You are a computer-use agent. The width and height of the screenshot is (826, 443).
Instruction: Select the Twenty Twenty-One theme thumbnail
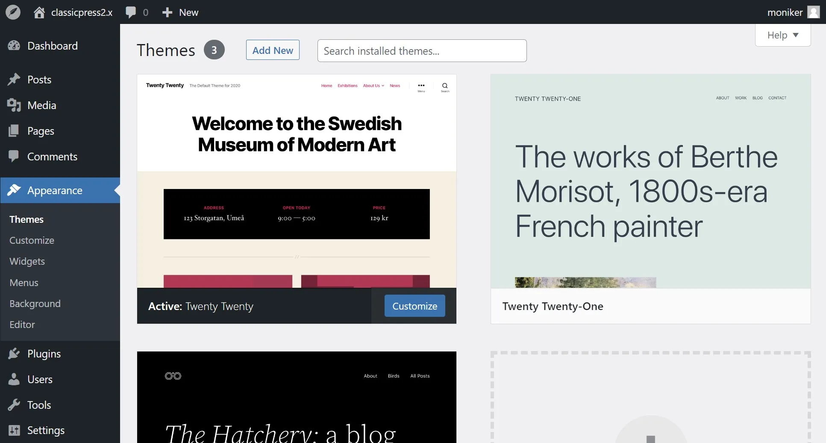click(x=650, y=181)
